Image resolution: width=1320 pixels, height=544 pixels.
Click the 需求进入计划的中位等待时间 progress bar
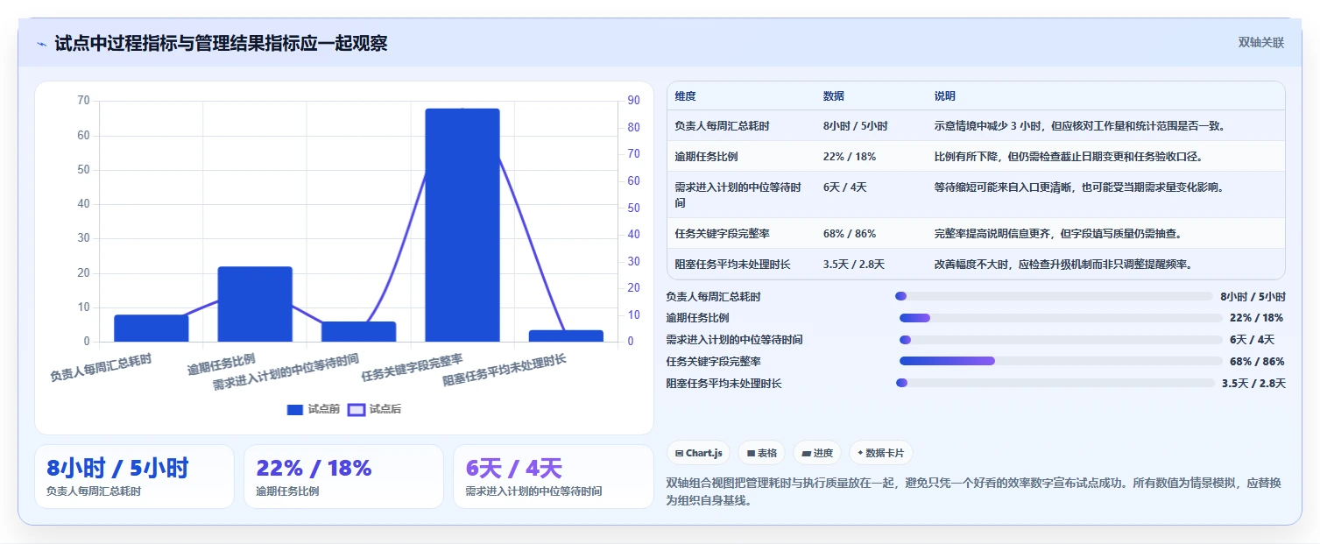(x=1061, y=340)
